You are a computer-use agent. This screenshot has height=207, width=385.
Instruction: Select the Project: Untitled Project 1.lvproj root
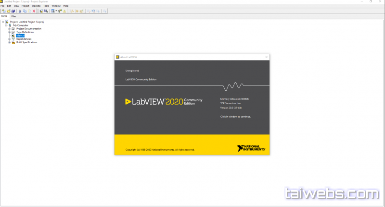coord(26,22)
